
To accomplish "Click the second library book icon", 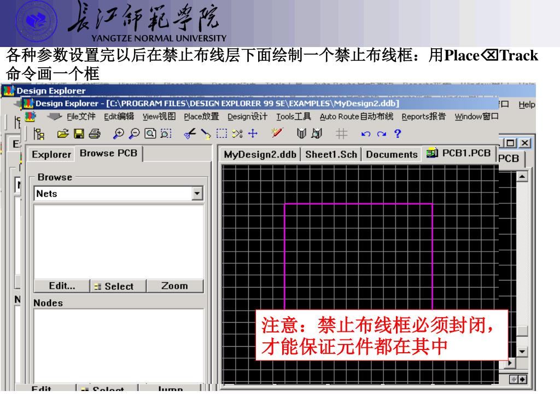I will (x=317, y=133).
